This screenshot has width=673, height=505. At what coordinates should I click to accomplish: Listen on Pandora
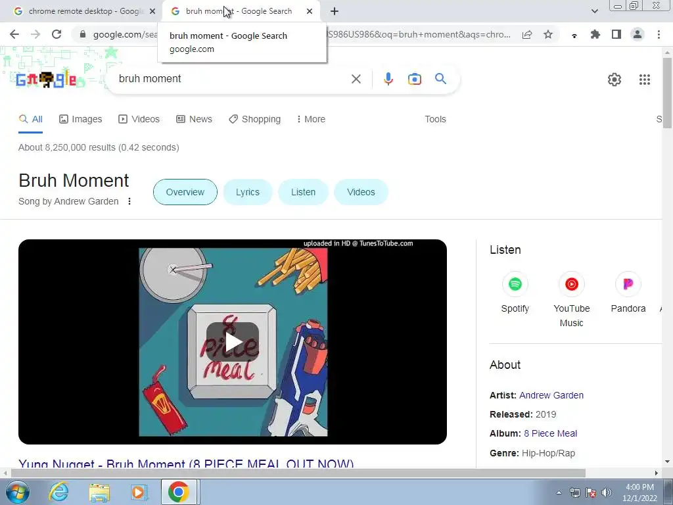628,293
